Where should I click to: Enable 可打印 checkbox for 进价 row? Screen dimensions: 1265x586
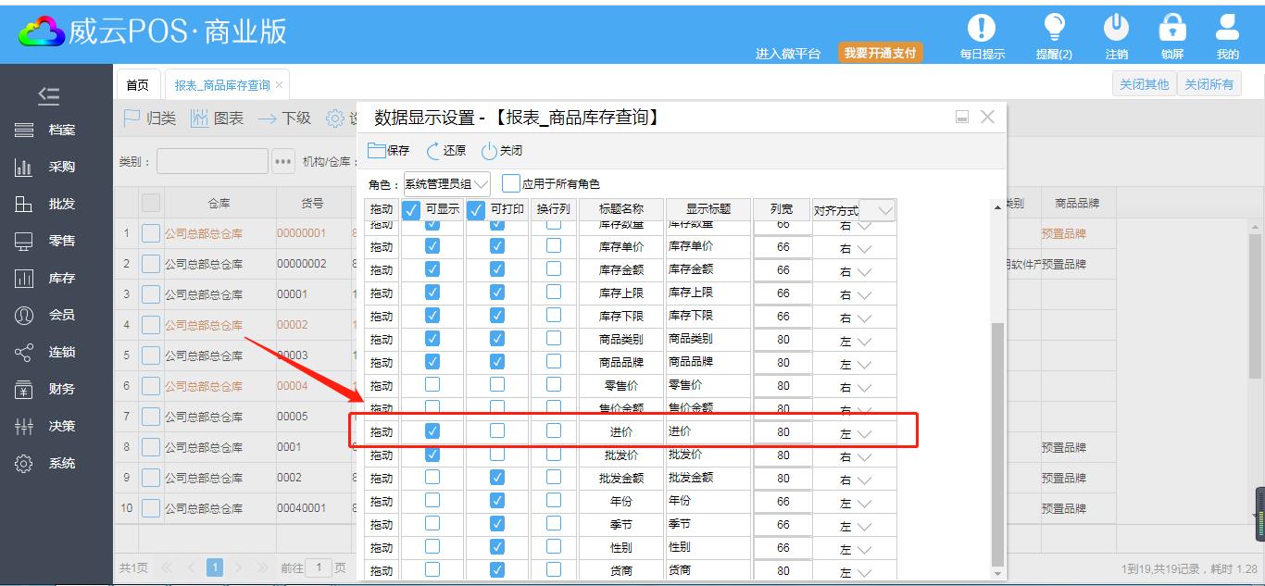click(x=497, y=431)
